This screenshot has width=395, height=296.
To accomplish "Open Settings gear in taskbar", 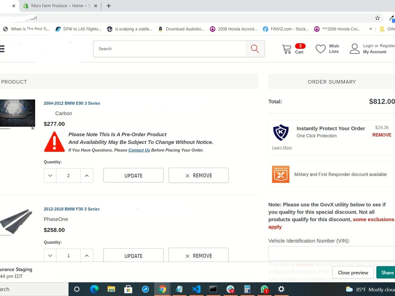I will tap(281, 289).
